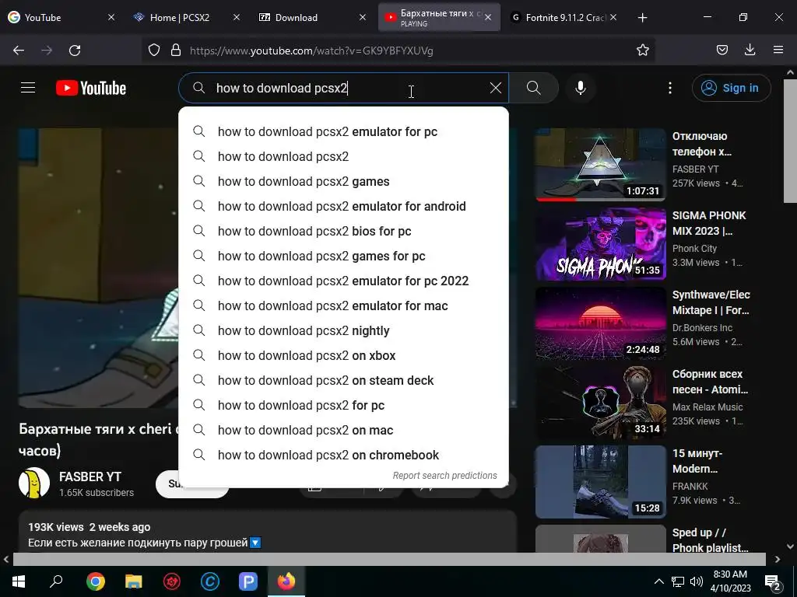Open a new browser tab
Viewport: 797px width, 597px height.
pyautogui.click(x=642, y=18)
